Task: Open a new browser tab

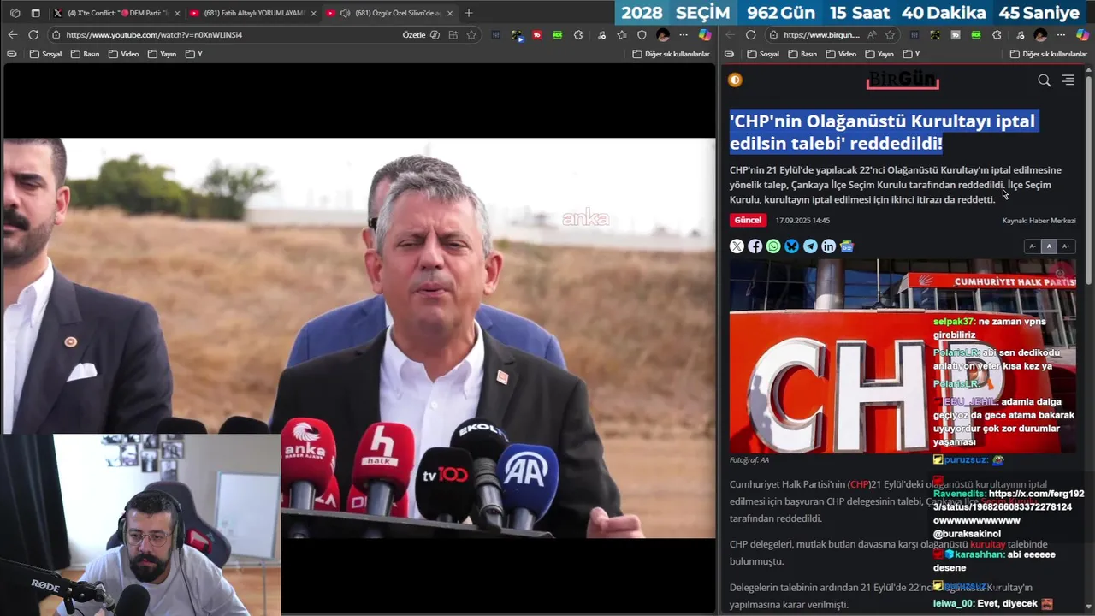Action: pos(469,13)
